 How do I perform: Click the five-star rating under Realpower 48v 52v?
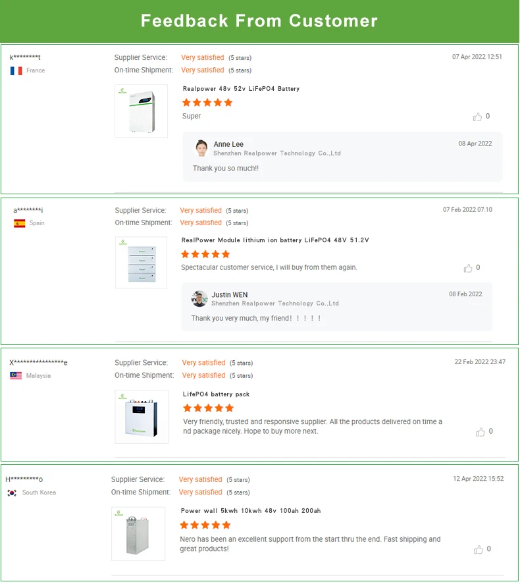point(207,103)
